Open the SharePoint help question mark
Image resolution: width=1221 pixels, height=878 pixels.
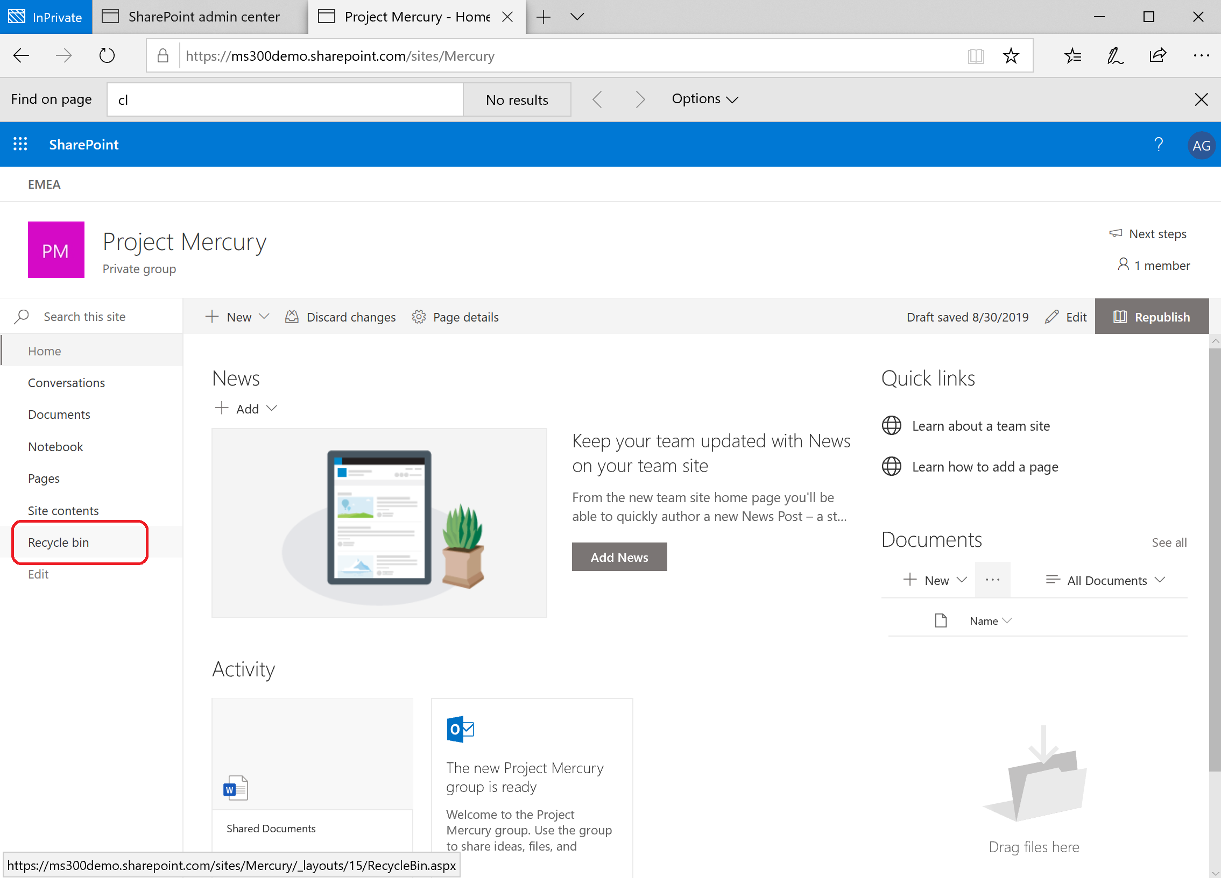coord(1159,144)
